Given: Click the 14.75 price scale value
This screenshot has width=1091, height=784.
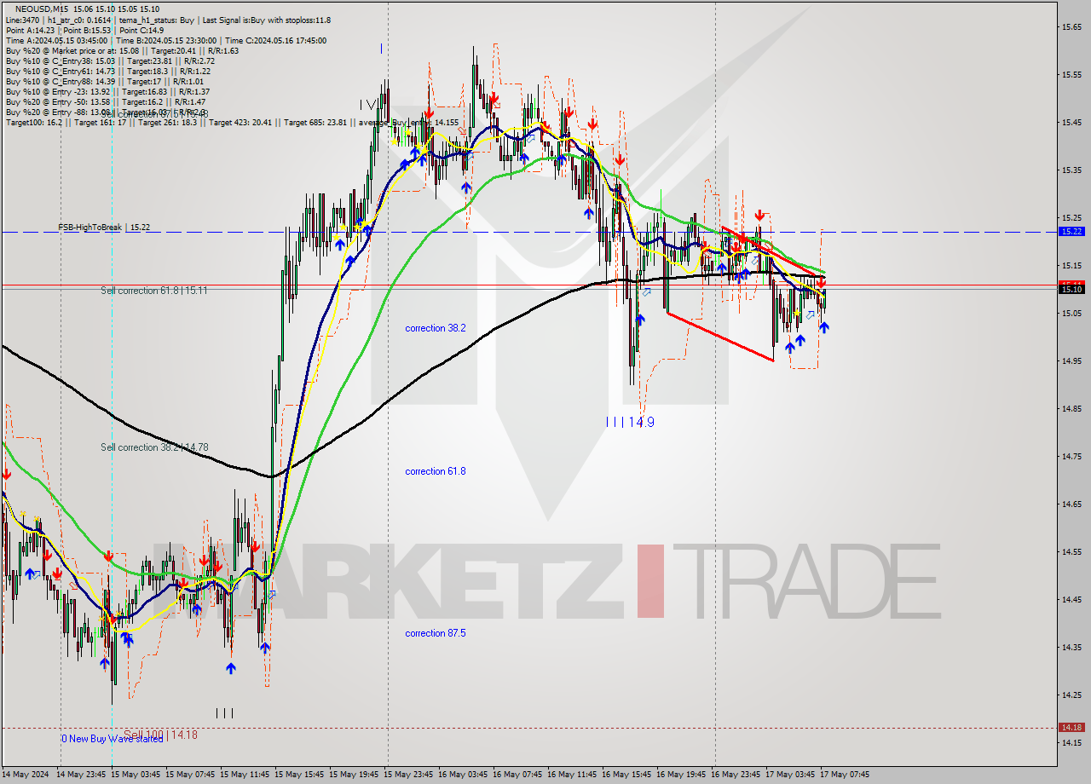Looking at the screenshot, I should 1071,456.
